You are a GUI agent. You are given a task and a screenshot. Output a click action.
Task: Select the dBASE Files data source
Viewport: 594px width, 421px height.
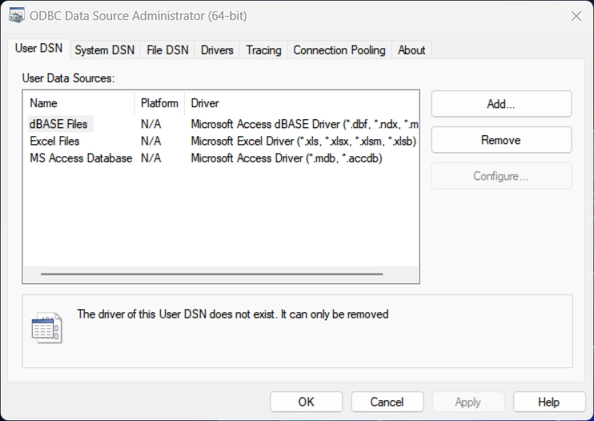(x=58, y=124)
